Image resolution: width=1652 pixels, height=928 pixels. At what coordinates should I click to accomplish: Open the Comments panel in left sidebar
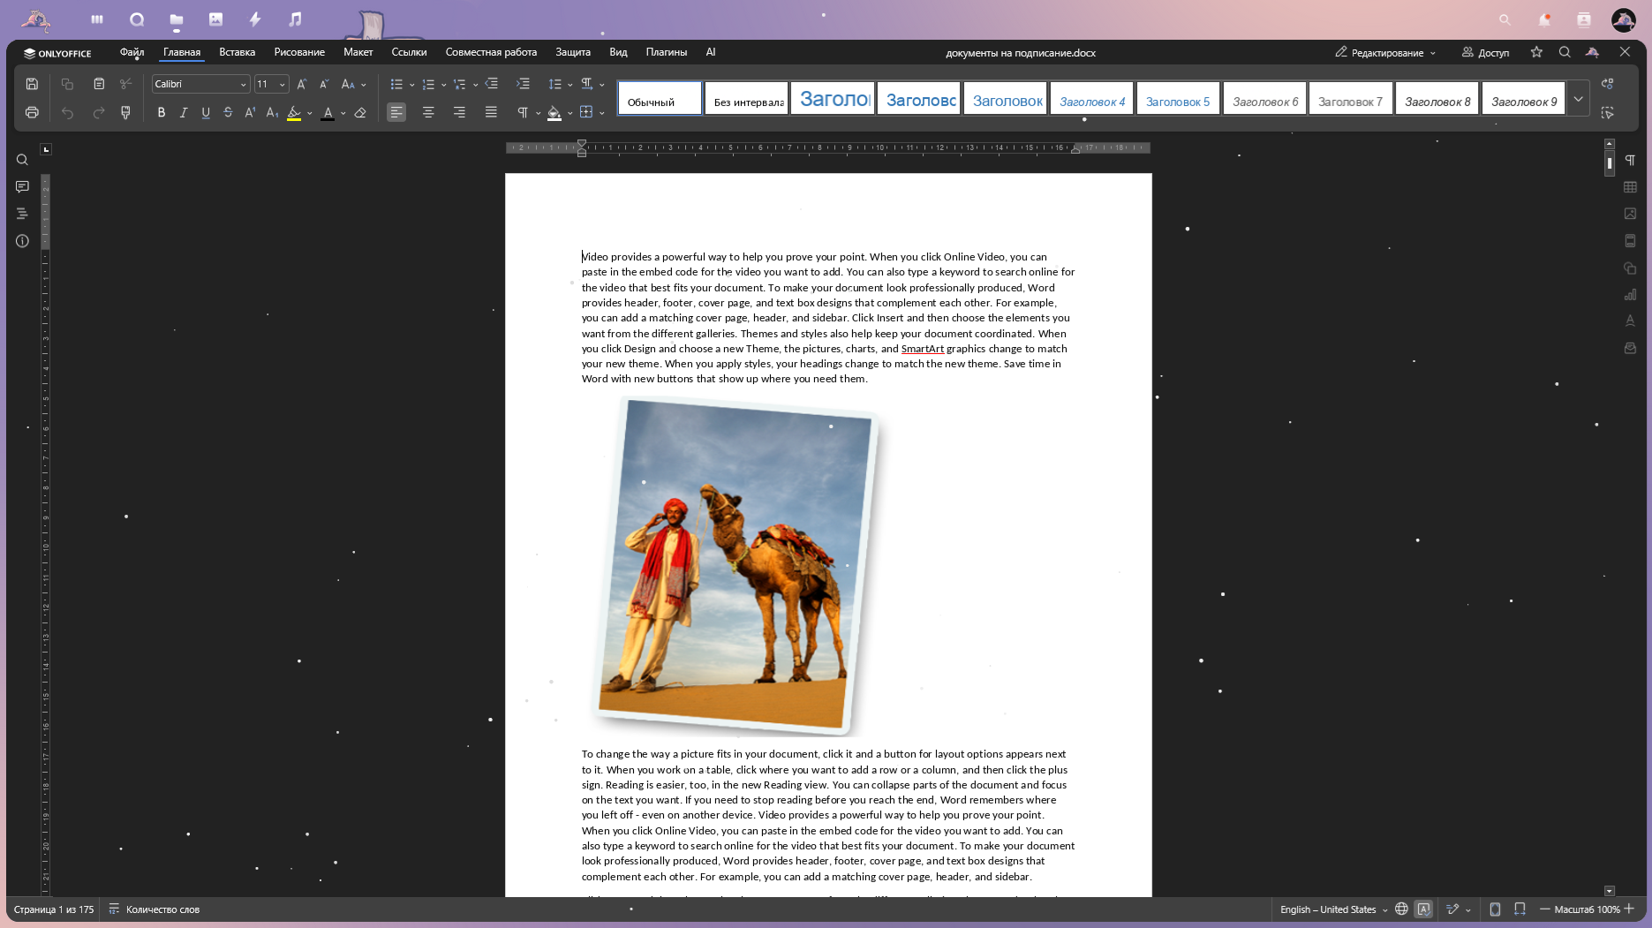point(22,186)
